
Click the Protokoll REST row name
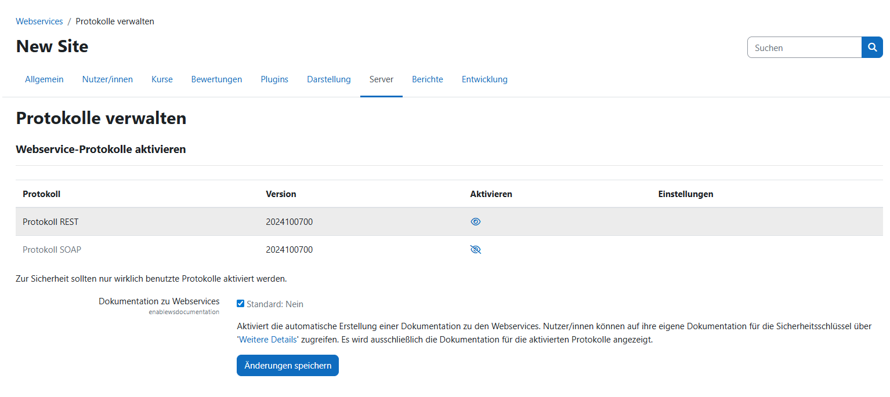coord(50,221)
